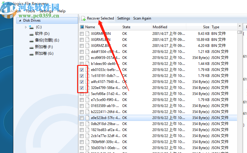Screen dimensions: 247x153
Task: Click file icon of a9e523bd-57fc row
Action: pos(87,118)
